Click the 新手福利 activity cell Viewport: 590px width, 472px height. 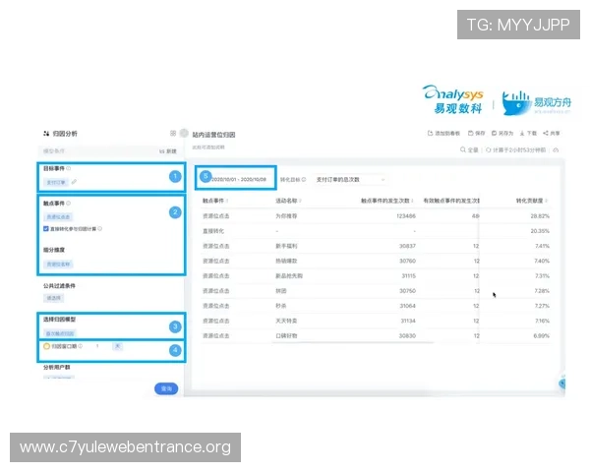click(x=286, y=246)
